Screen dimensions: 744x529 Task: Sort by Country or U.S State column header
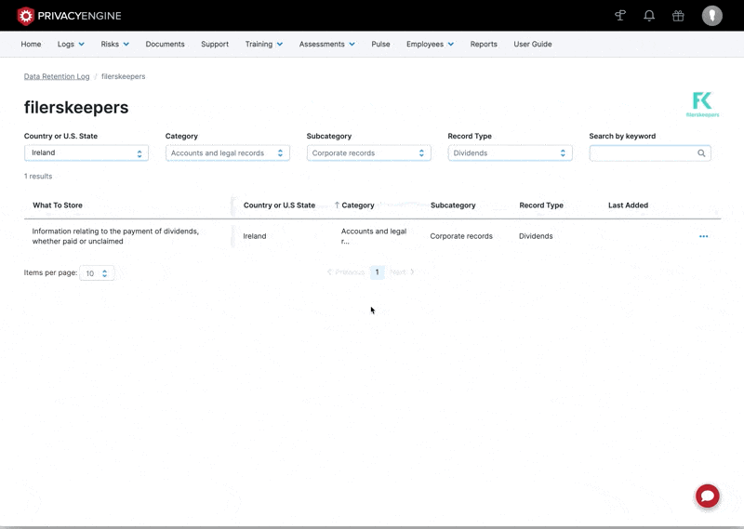click(x=280, y=205)
